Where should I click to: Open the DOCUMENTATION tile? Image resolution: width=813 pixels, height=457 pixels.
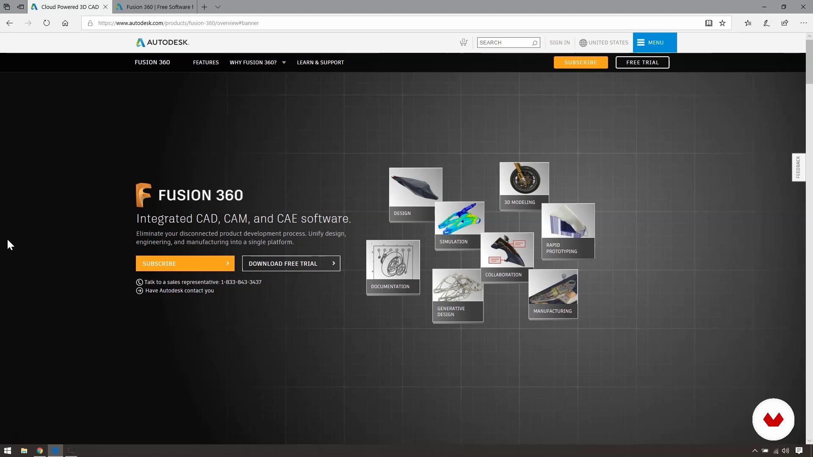393,267
